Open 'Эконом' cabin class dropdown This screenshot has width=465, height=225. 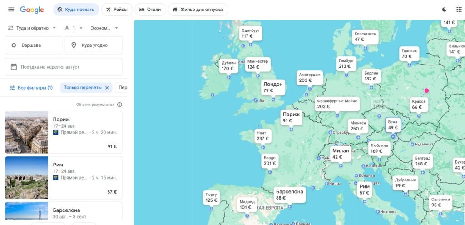(104, 28)
